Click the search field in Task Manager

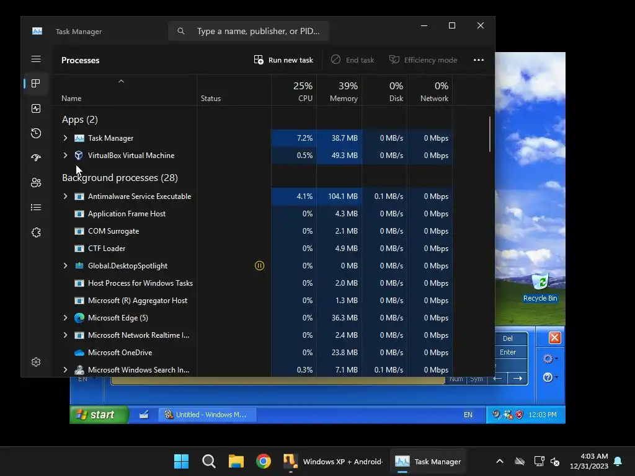click(x=248, y=31)
